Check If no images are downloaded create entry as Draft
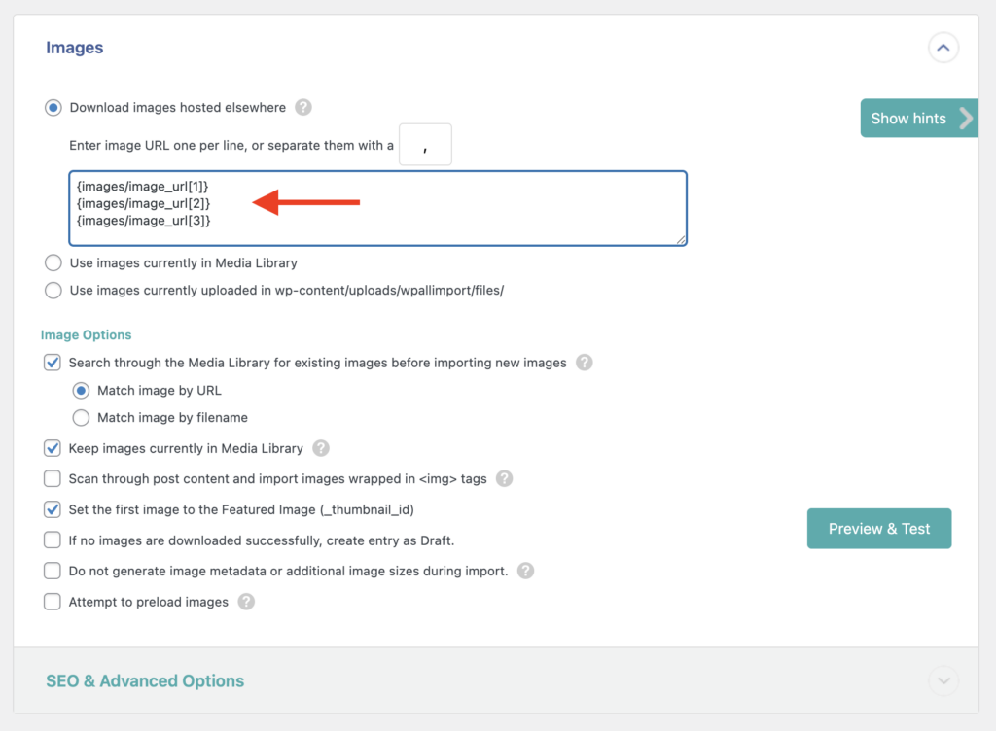Image resolution: width=996 pixels, height=731 pixels. [x=52, y=540]
